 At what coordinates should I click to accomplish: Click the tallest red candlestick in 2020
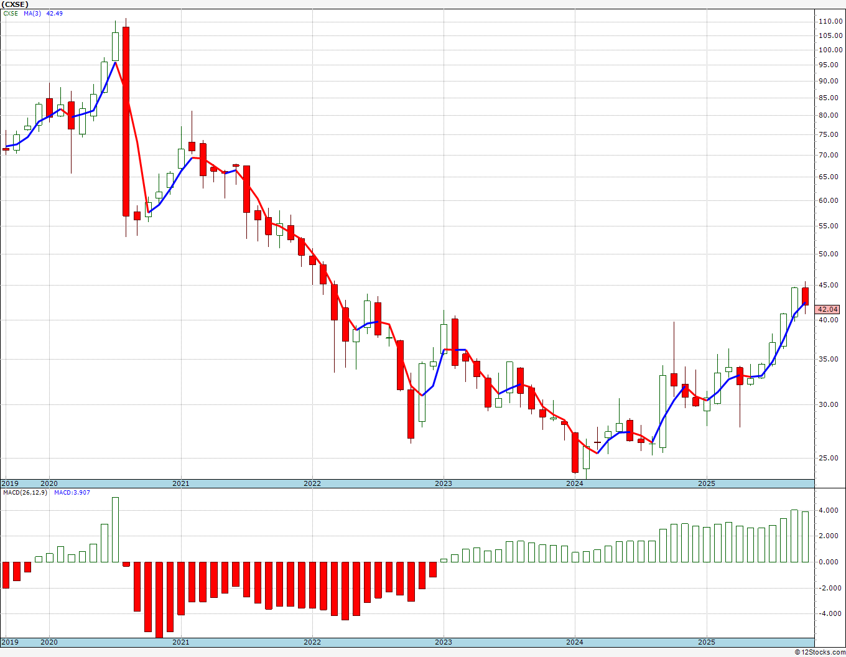[x=126, y=122]
